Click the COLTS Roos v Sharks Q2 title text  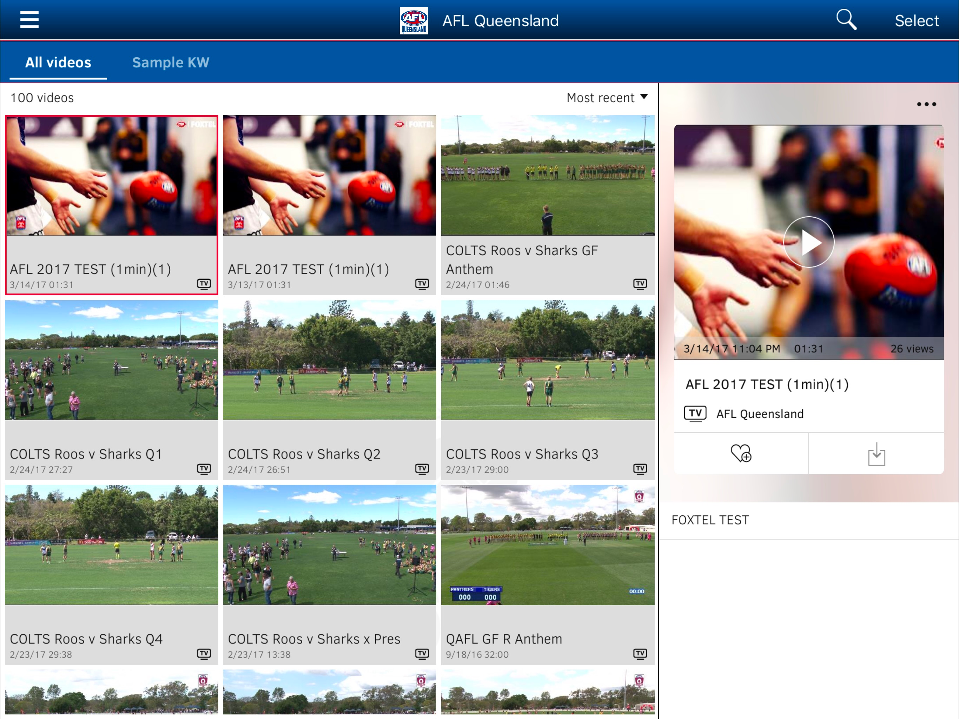[x=304, y=454]
